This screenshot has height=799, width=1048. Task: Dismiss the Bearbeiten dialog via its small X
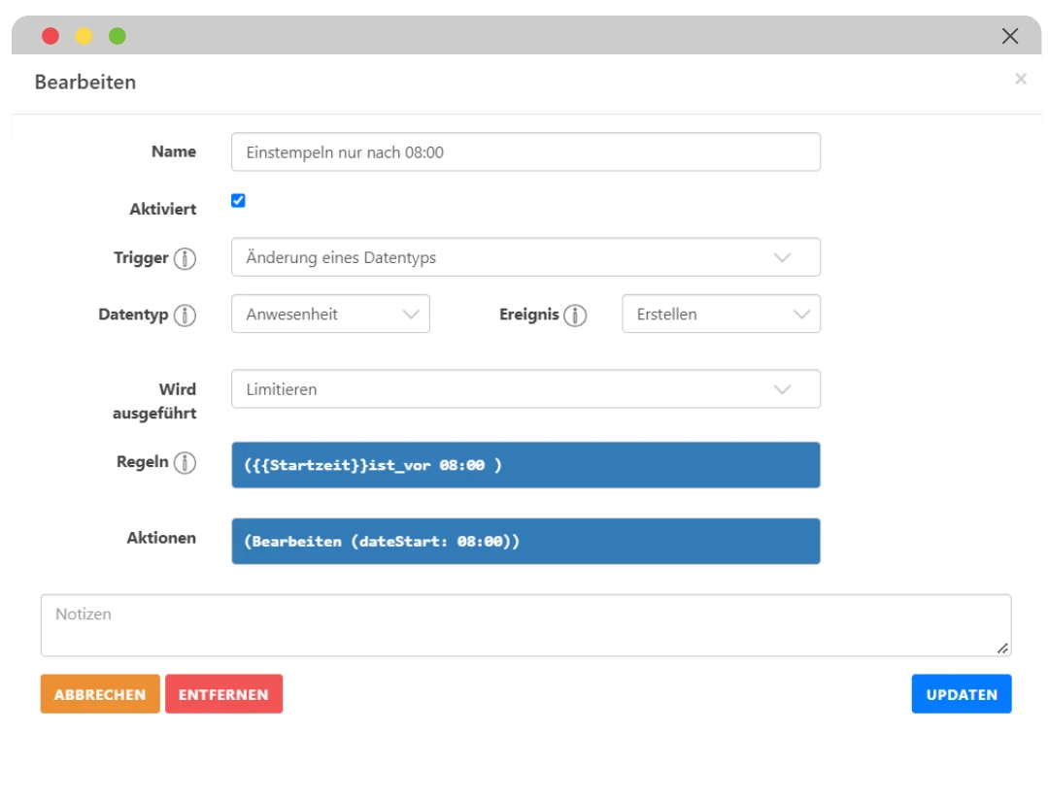pyautogui.click(x=1021, y=79)
